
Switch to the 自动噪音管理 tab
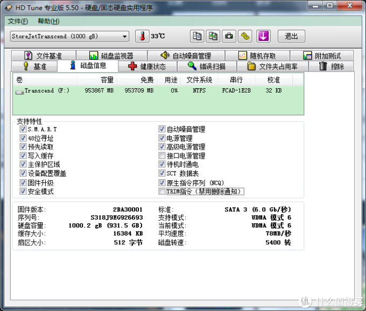pyautogui.click(x=186, y=56)
